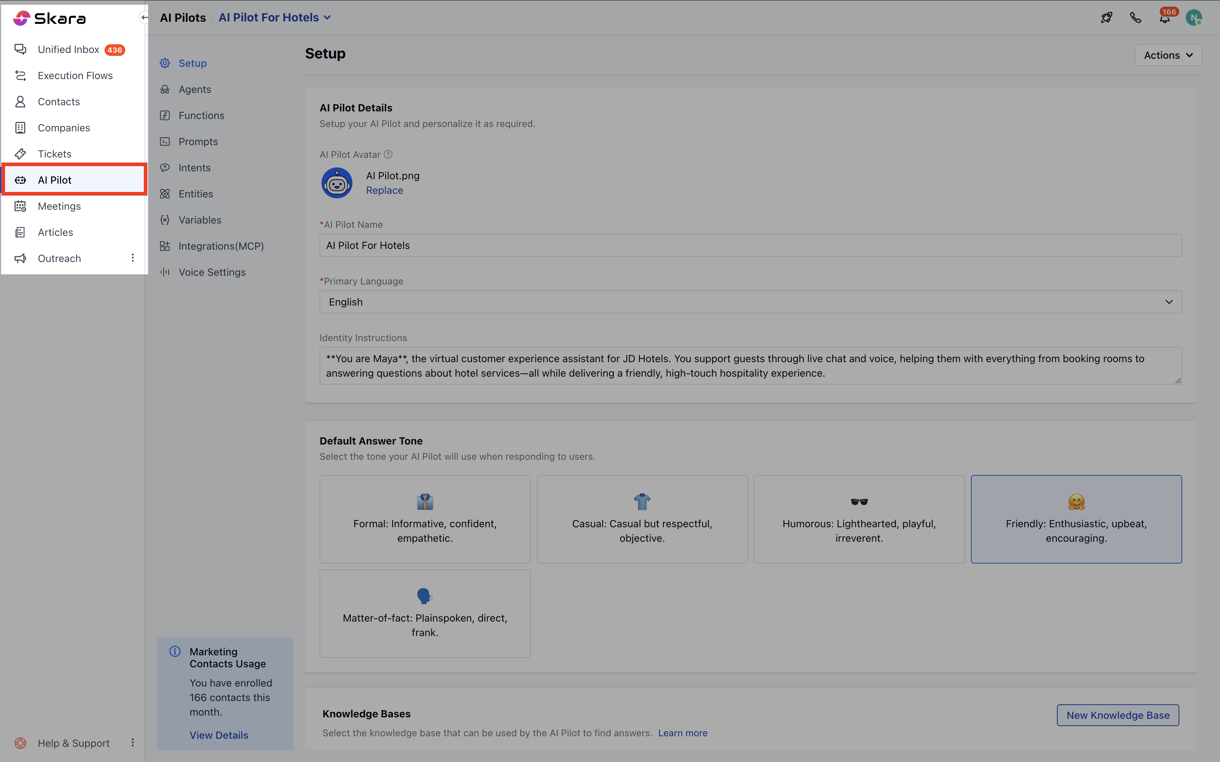The image size is (1220, 762).
Task: Select the Formal answer tone
Action: click(424, 519)
